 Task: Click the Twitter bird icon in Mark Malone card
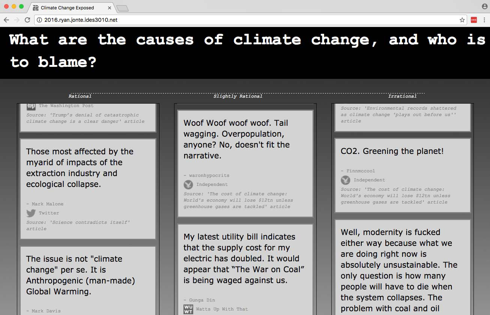(31, 213)
